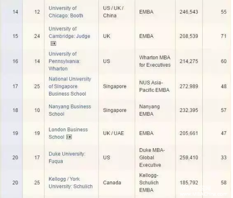
Task: Click the icon beside Cambridge: Judge
Action: pos(53,43)
